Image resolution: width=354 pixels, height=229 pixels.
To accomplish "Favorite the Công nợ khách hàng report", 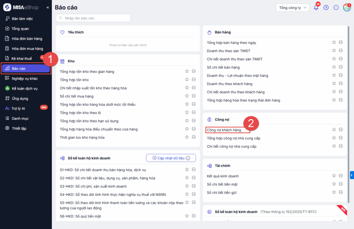I will coord(334,130).
